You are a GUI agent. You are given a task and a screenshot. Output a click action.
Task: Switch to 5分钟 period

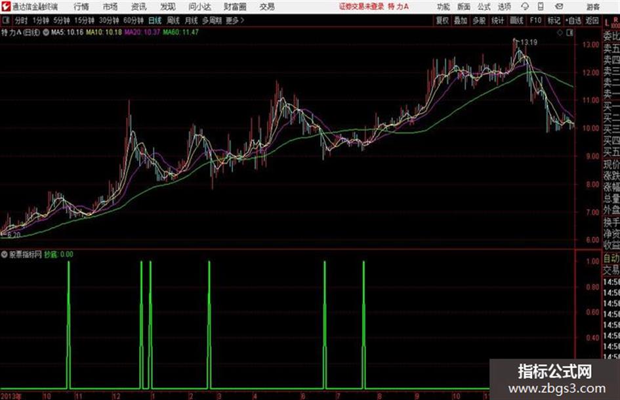pyautogui.click(x=61, y=20)
